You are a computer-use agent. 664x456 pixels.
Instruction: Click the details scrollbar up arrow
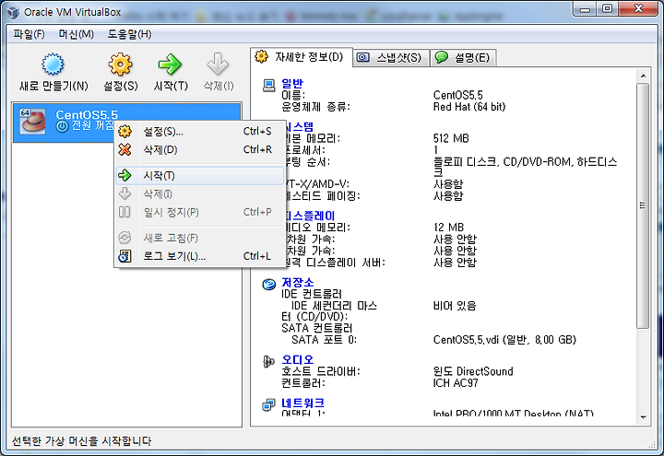[643, 76]
